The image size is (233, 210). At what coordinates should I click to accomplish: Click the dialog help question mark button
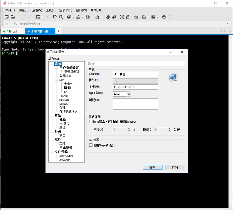(x=171, y=52)
